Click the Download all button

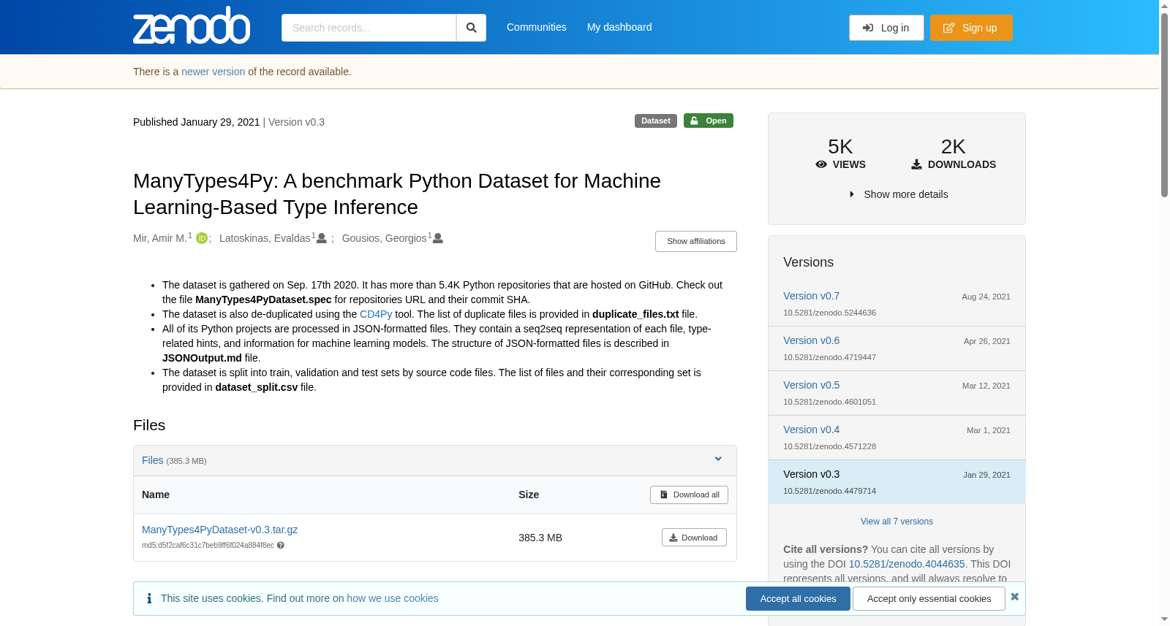pos(689,495)
